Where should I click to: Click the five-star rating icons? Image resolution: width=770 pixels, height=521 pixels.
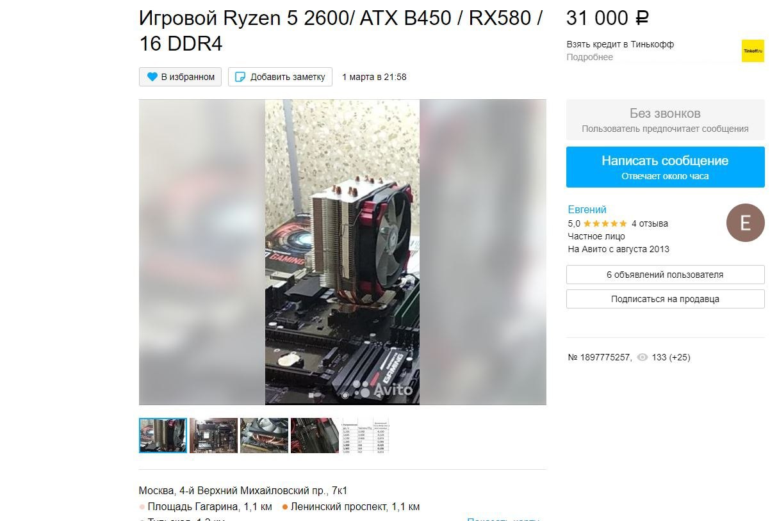click(x=605, y=223)
